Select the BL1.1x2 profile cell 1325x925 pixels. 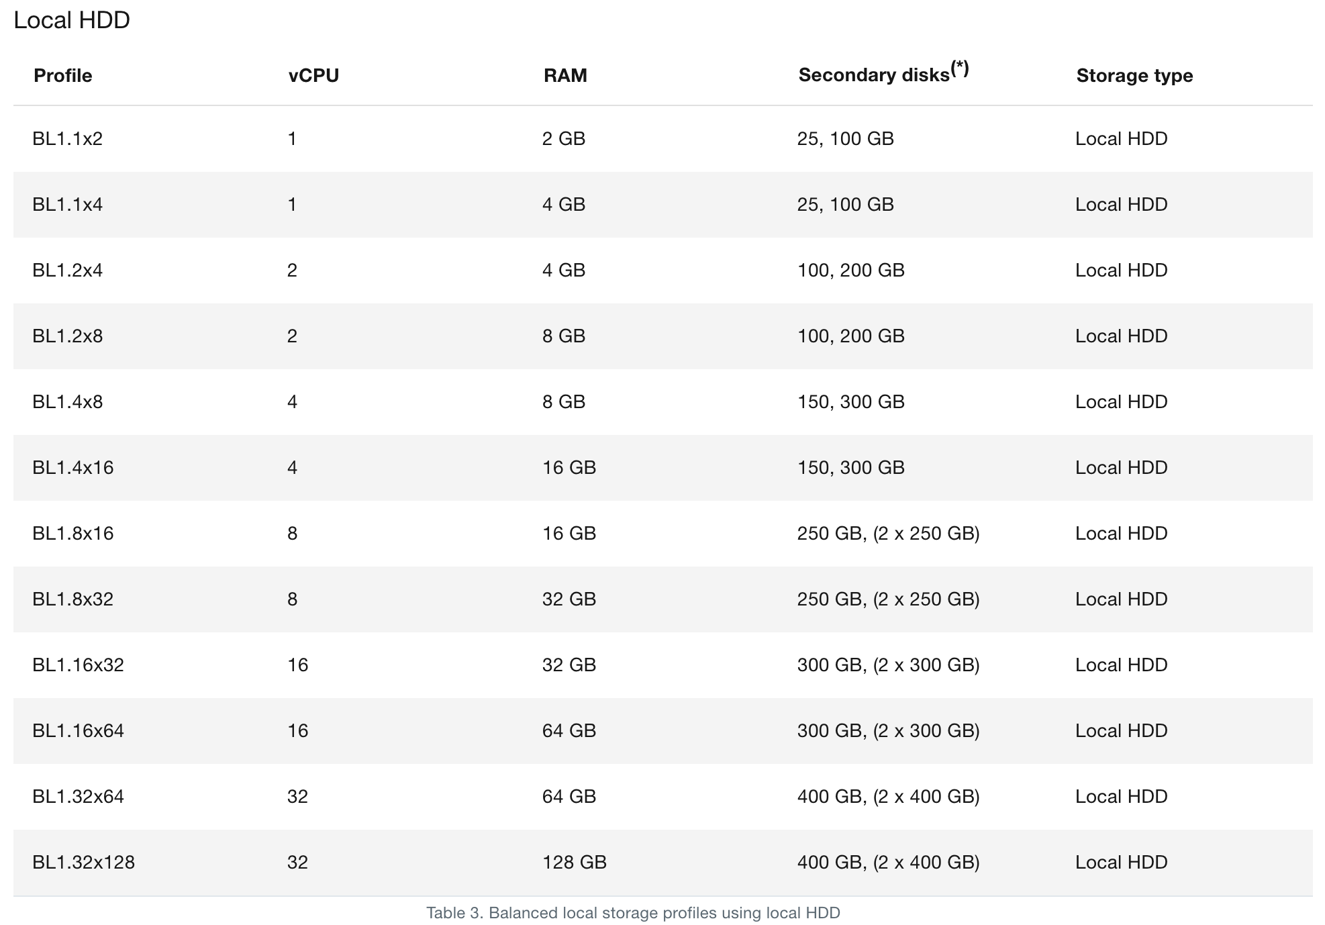click(x=68, y=138)
